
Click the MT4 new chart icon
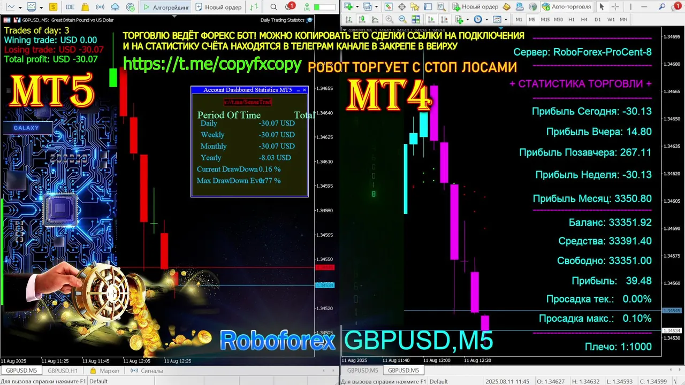[348, 6]
